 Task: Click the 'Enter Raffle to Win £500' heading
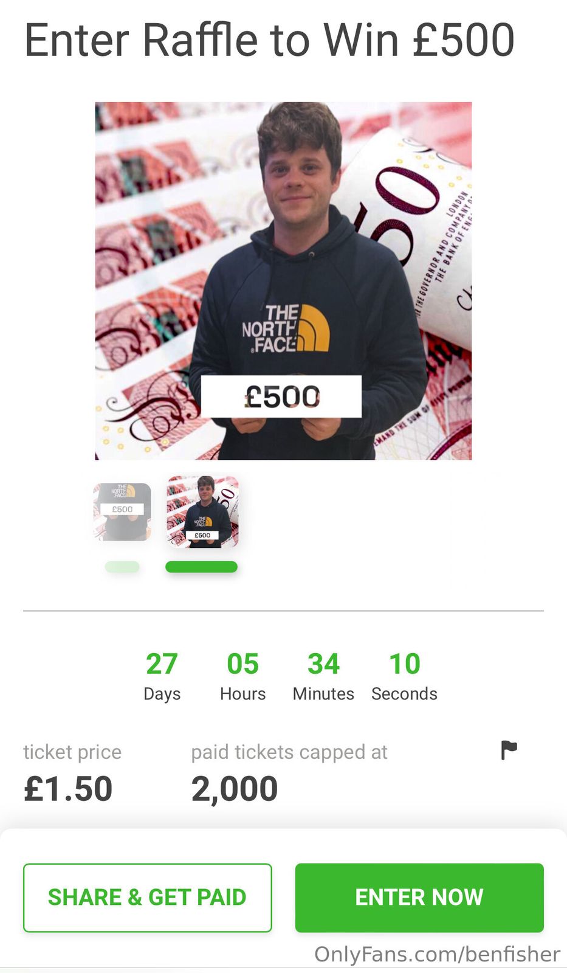pyautogui.click(x=269, y=40)
